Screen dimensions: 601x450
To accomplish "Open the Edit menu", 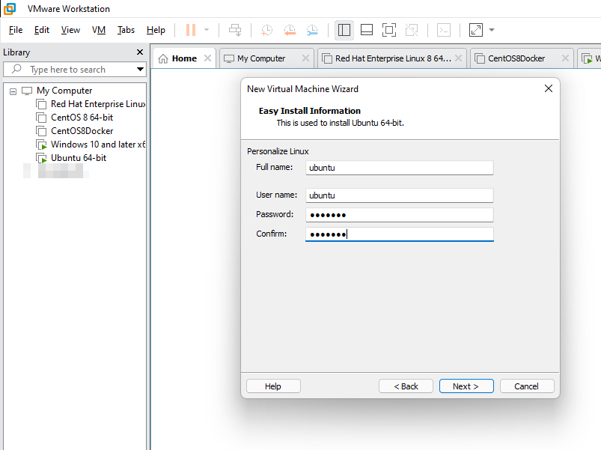I will pyautogui.click(x=42, y=30).
